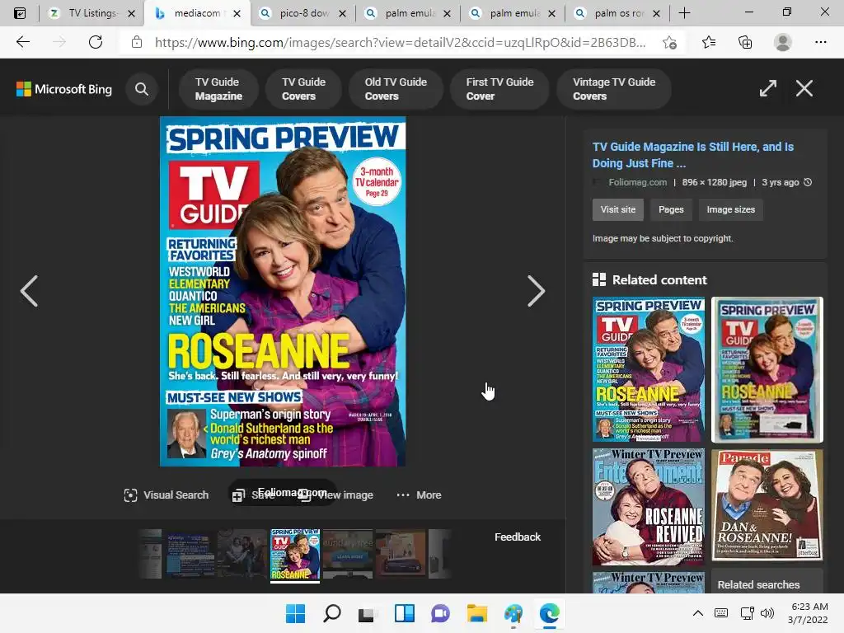The height and width of the screenshot is (633, 844).
Task: Click the address bar URL
Action: point(400,43)
